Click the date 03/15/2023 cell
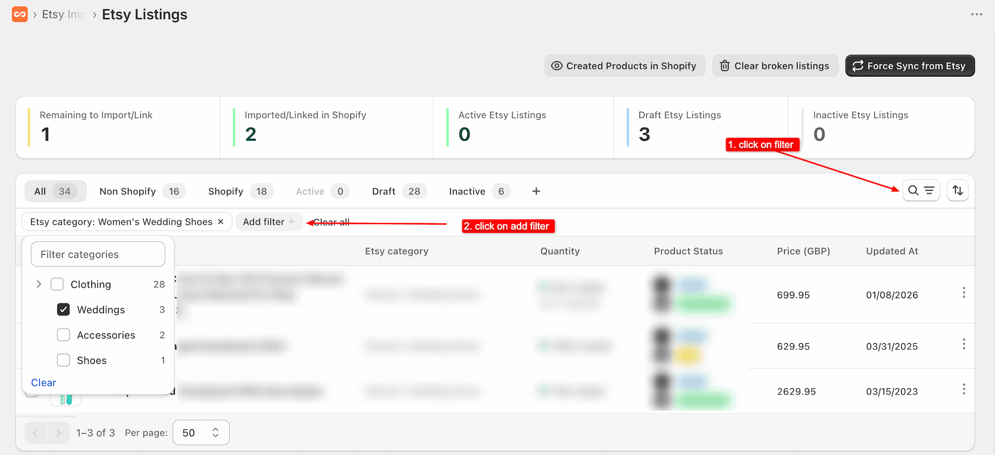Viewport: 995px width, 455px height. (x=892, y=391)
